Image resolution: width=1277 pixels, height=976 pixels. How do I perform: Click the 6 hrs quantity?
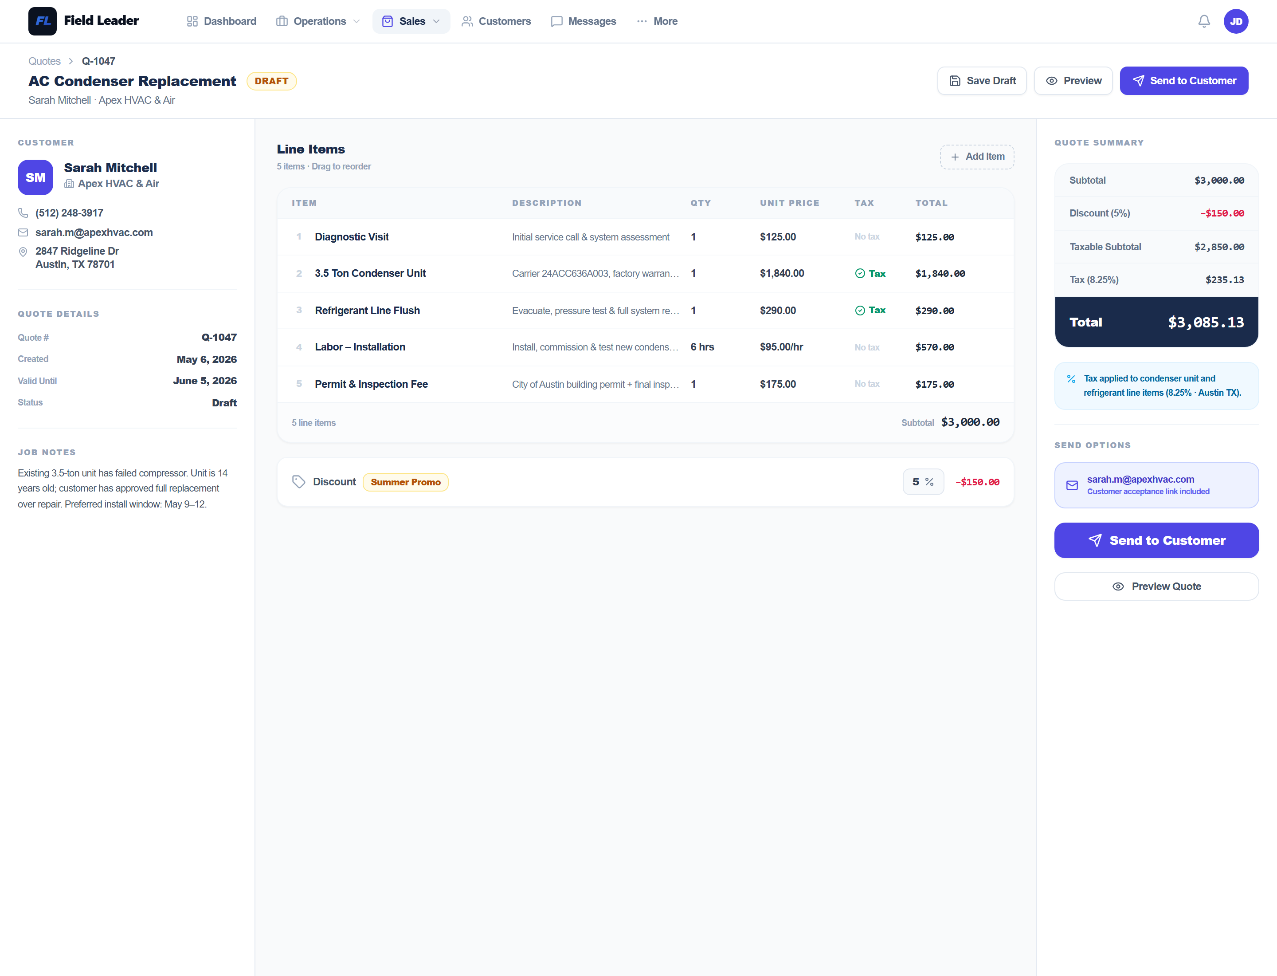pyautogui.click(x=702, y=347)
